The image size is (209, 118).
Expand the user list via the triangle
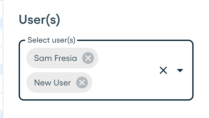[180, 70]
